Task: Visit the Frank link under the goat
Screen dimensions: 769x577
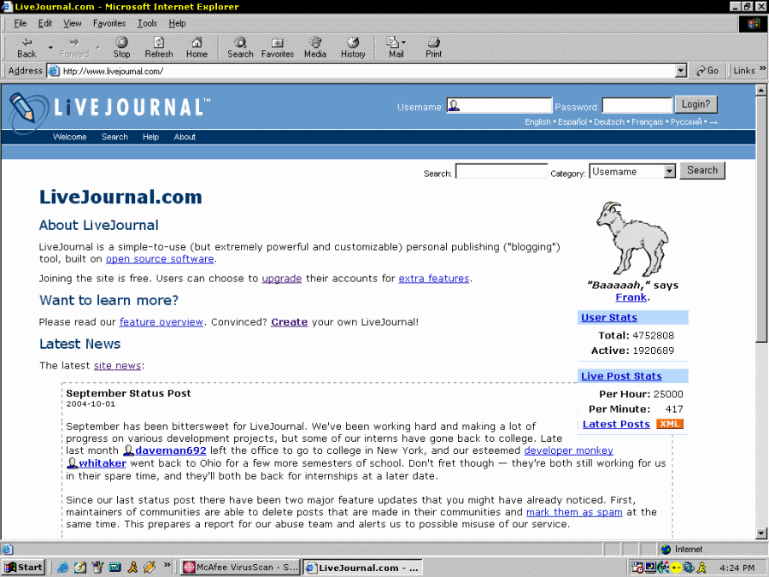Action: coord(631,297)
